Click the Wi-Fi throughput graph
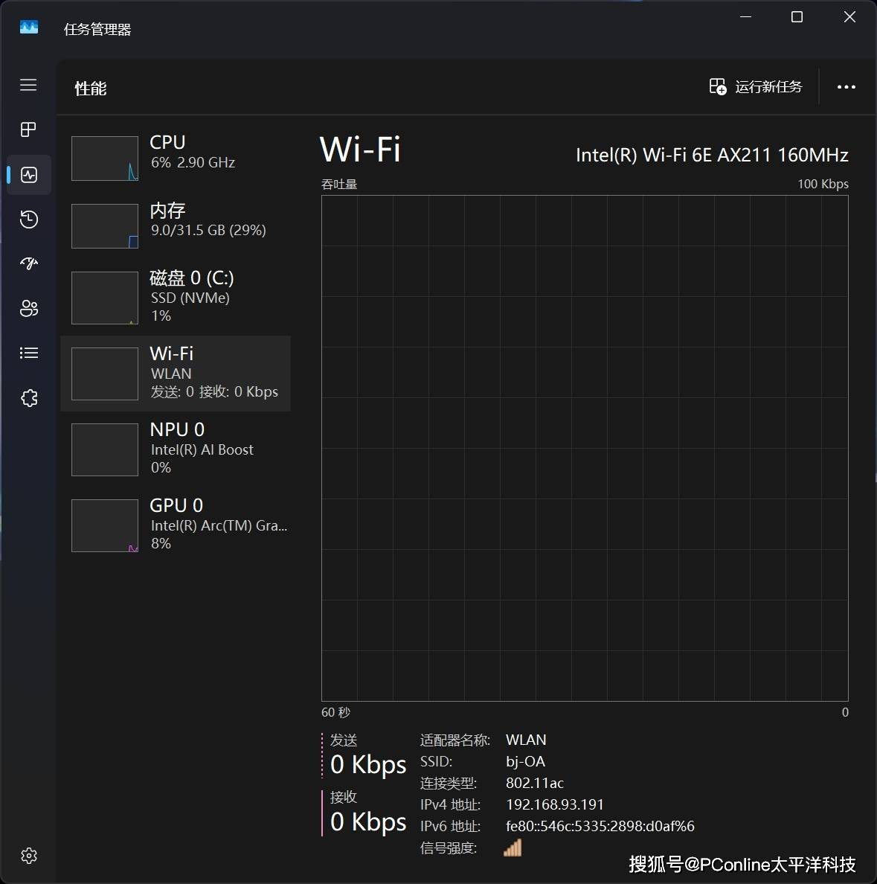This screenshot has height=884, width=877. click(x=585, y=448)
